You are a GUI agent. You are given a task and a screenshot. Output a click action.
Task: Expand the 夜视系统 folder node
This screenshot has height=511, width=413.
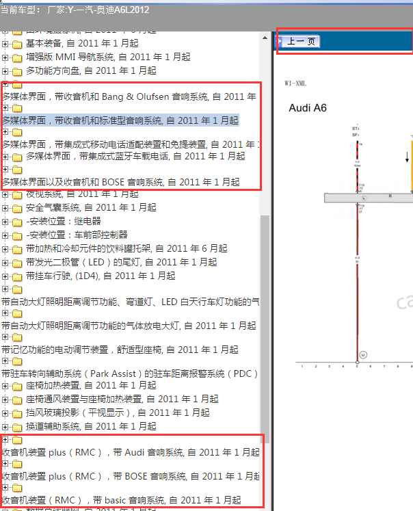click(x=5, y=194)
